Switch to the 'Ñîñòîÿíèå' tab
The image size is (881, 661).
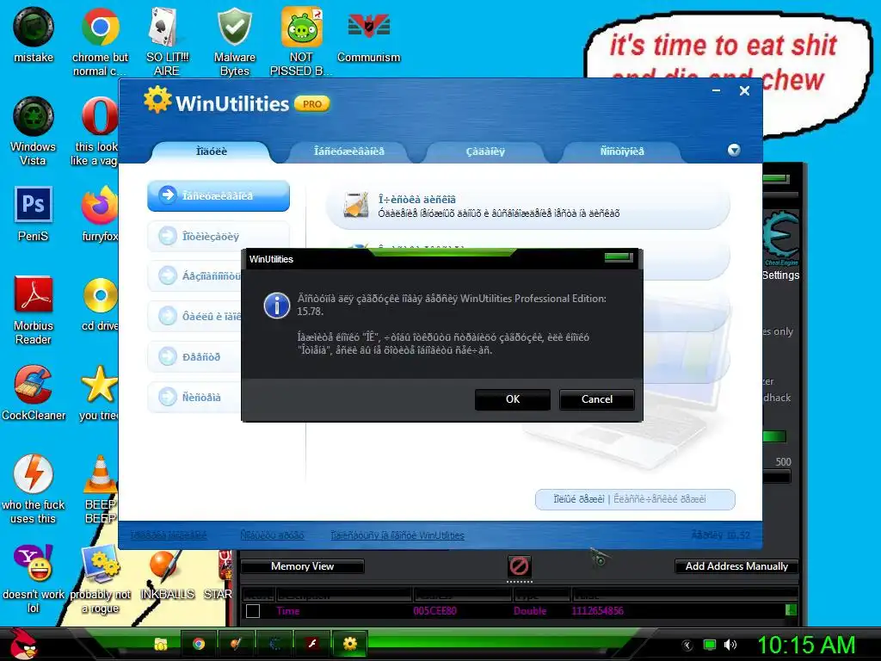pyautogui.click(x=622, y=151)
